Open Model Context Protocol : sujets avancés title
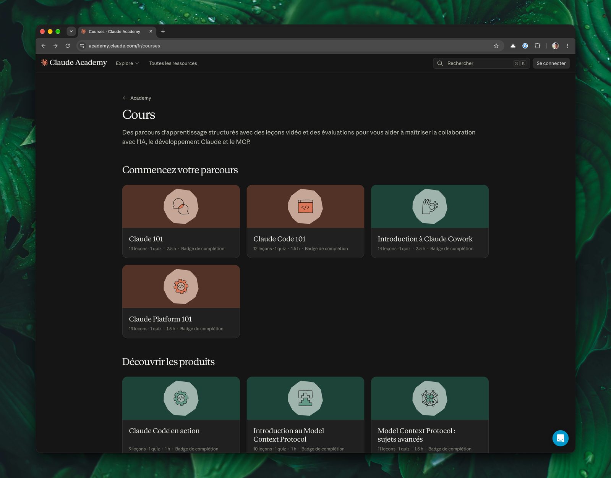Image resolution: width=611 pixels, height=478 pixels. 417,435
